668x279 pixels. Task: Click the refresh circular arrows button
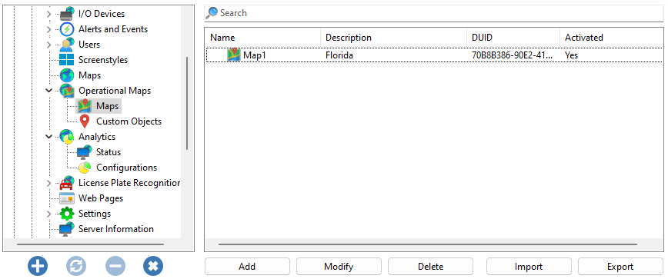click(76, 266)
